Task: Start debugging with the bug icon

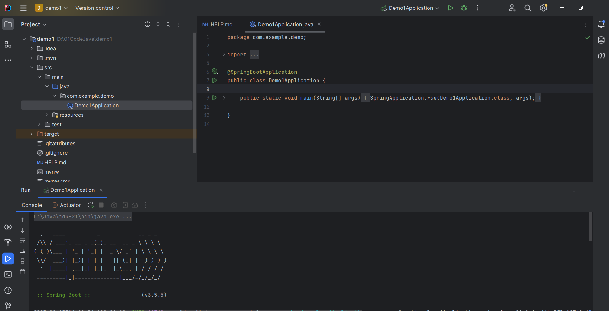Action: point(464,8)
